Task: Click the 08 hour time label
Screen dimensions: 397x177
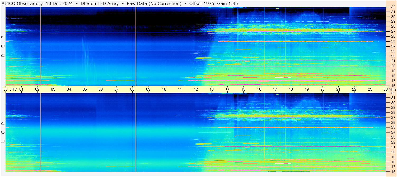Action: [132, 89]
